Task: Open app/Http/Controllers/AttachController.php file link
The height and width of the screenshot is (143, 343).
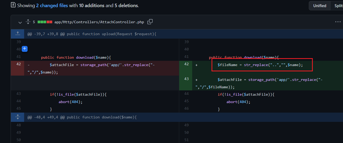Action: [99, 22]
